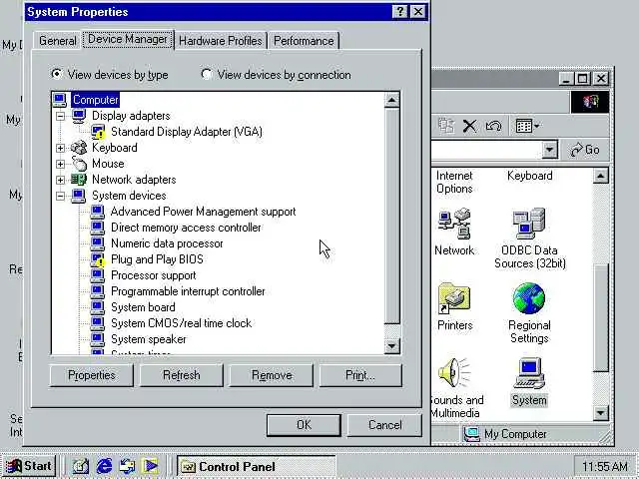Click the Standard Display Adapter warning icon
Image resolution: width=639 pixels, height=479 pixels.
[x=98, y=132]
